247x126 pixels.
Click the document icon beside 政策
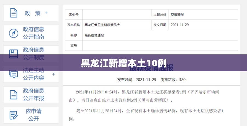[13, 13]
